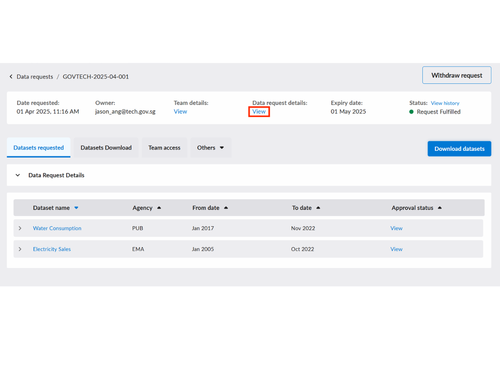Open the Others dropdown tab

click(211, 147)
